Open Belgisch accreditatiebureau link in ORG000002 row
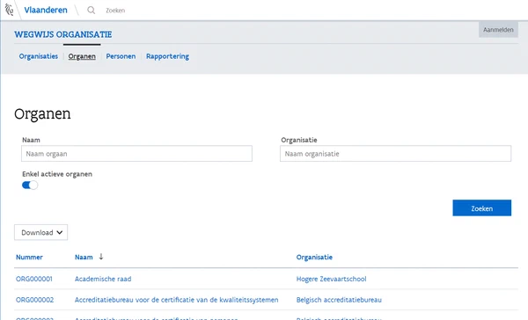This screenshot has height=320, width=528. pos(339,300)
